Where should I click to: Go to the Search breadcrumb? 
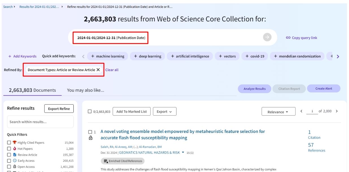pyautogui.click(x=8, y=7)
